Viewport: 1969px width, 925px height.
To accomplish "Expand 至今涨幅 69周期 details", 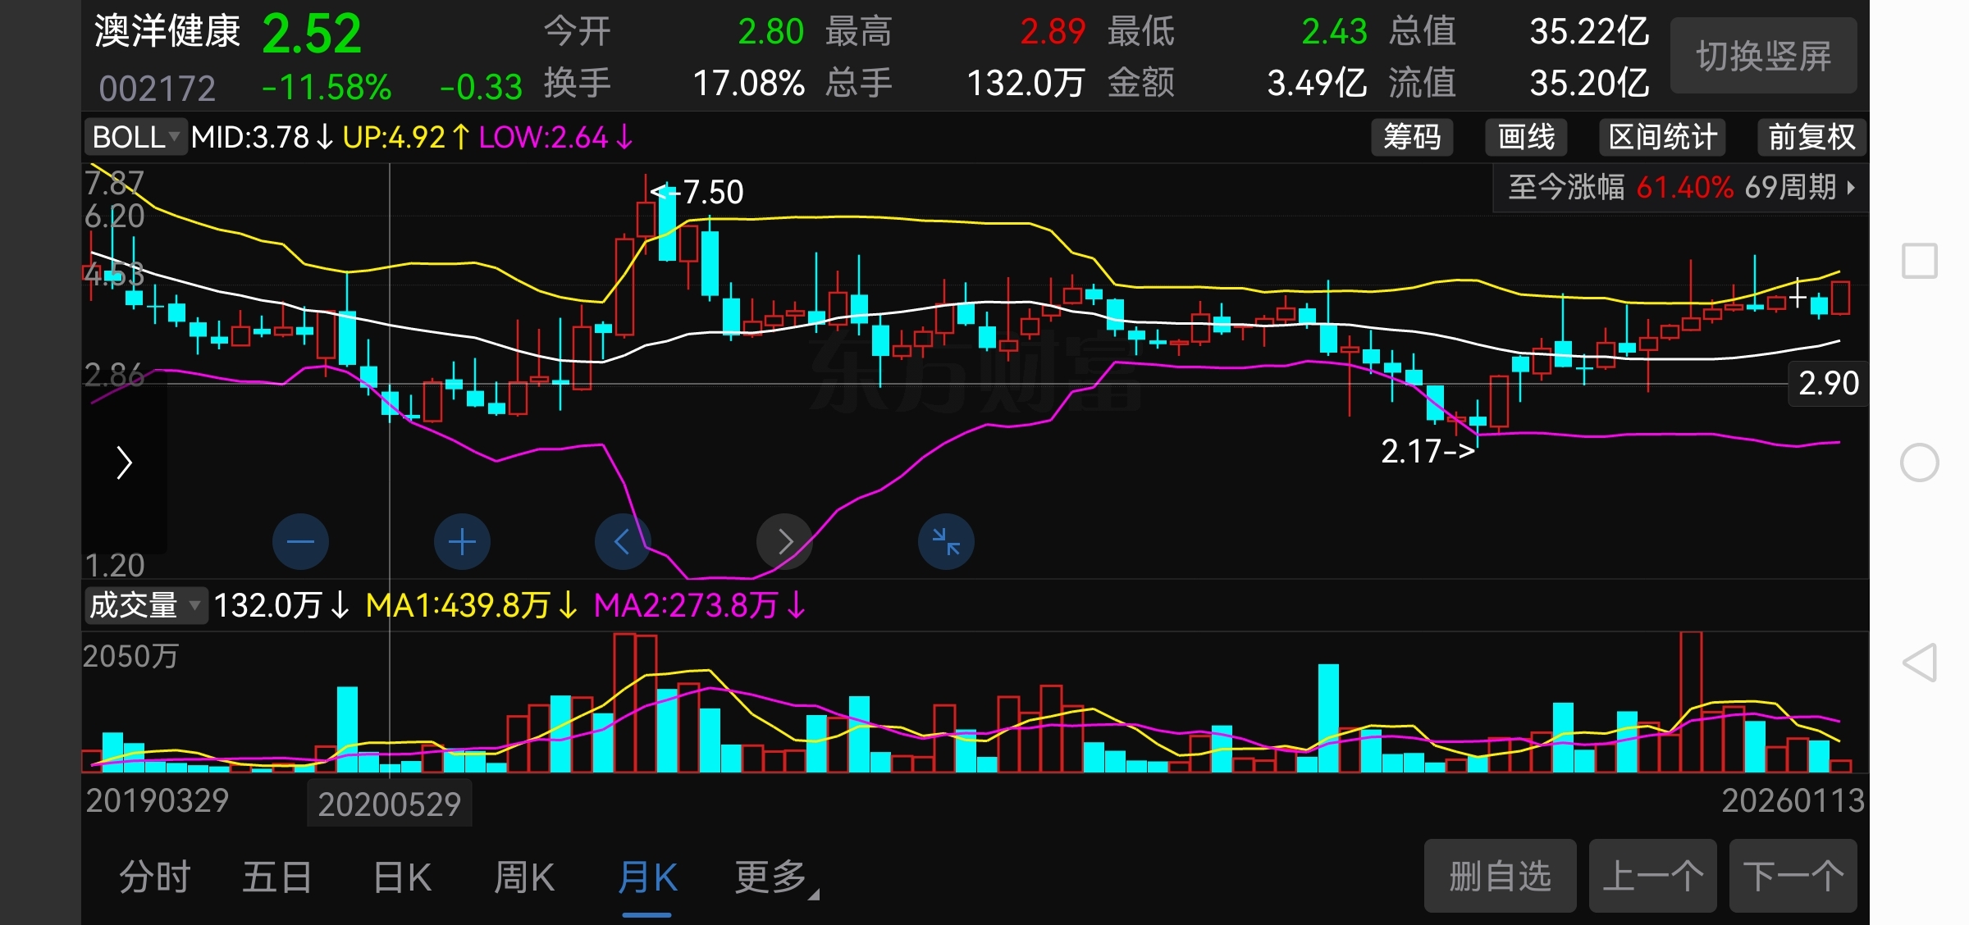I will coord(1681,188).
